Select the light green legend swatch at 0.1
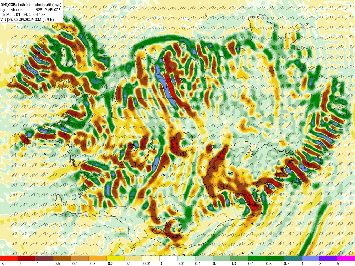355x266 pixels. (x=204, y=258)
